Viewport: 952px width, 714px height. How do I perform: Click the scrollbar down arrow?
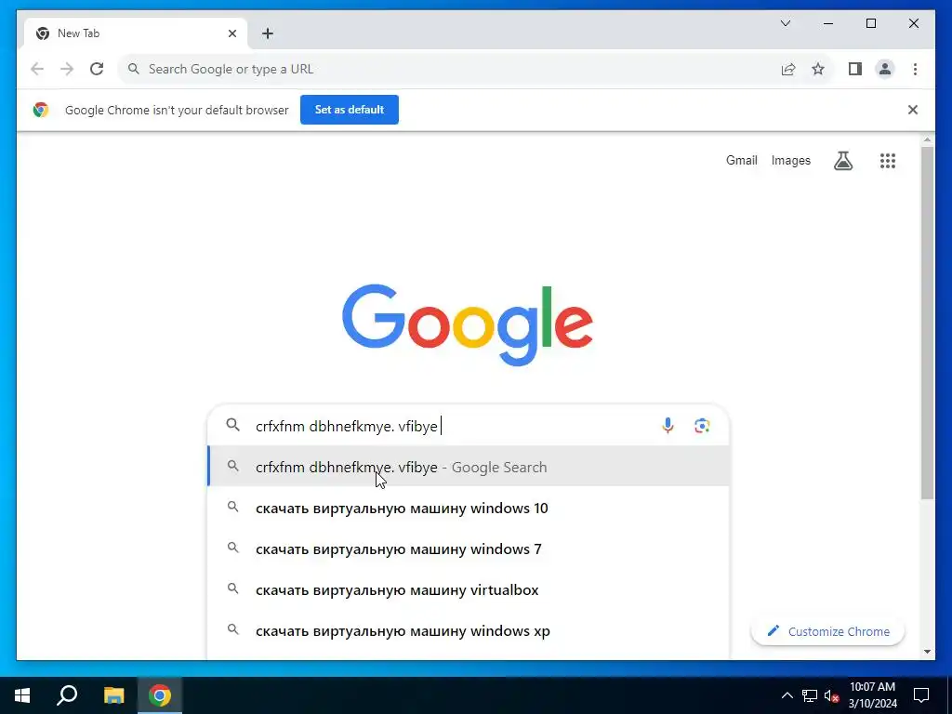[x=927, y=652]
